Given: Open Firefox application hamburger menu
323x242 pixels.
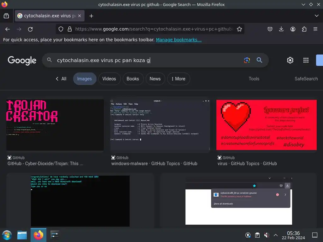Looking at the screenshot, I should click(315, 29).
